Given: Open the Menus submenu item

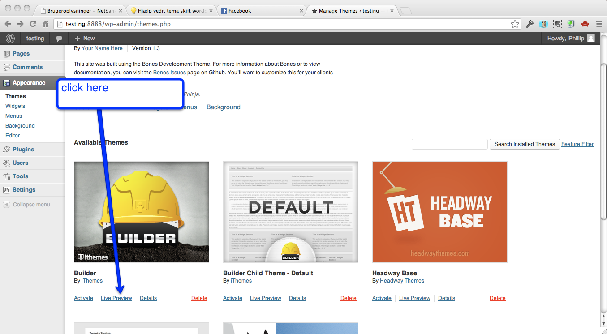Looking at the screenshot, I should pyautogui.click(x=13, y=116).
